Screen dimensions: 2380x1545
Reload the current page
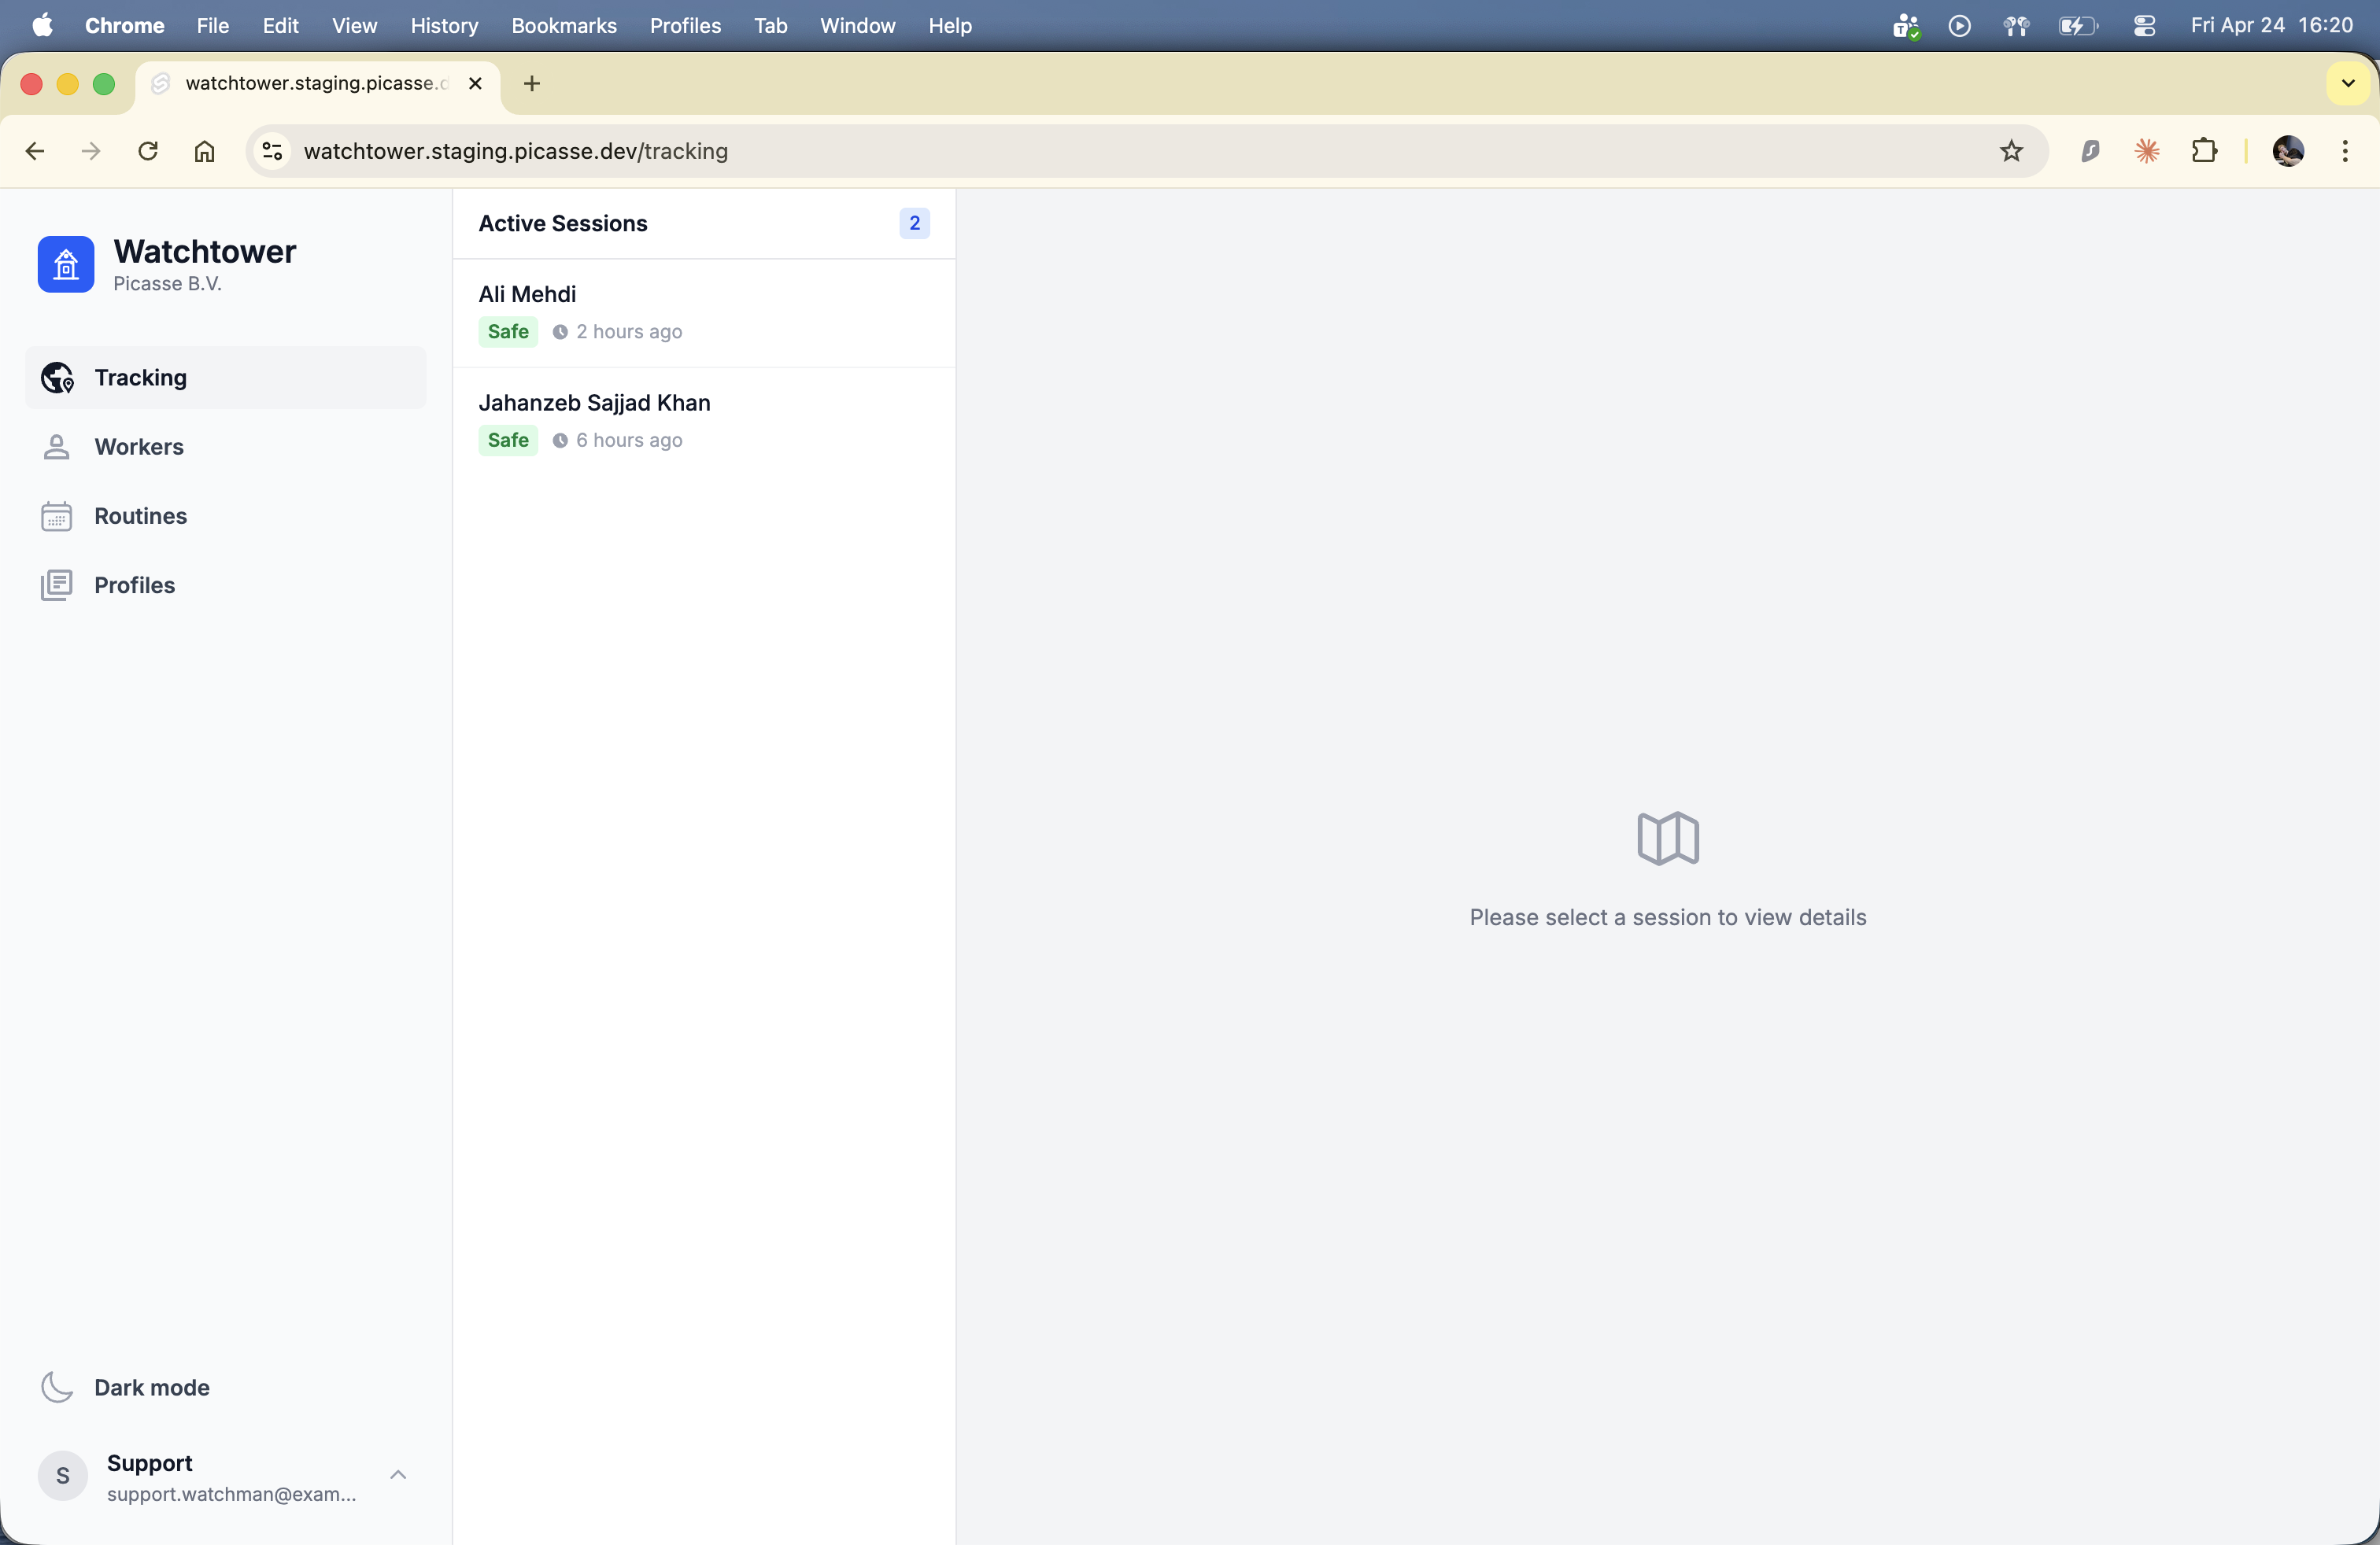[x=148, y=151]
